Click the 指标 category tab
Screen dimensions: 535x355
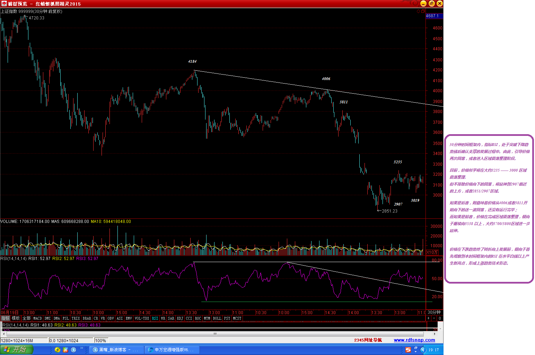(5, 318)
